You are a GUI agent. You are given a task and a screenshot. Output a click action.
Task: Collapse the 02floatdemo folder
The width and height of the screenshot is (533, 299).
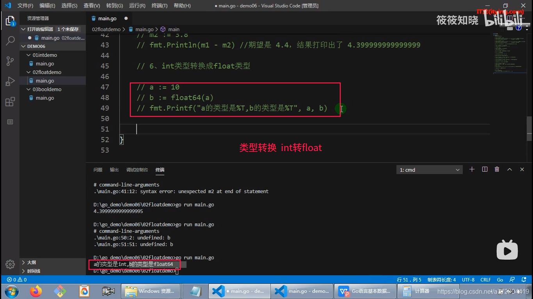53,72
